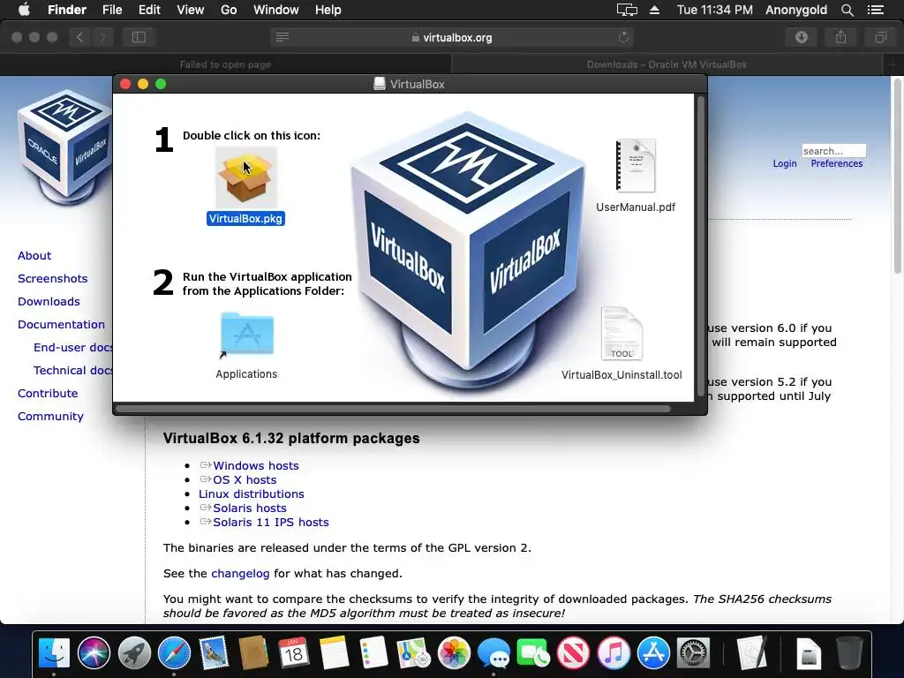Launch Siri from the Dock
The height and width of the screenshot is (678, 904).
(x=94, y=652)
